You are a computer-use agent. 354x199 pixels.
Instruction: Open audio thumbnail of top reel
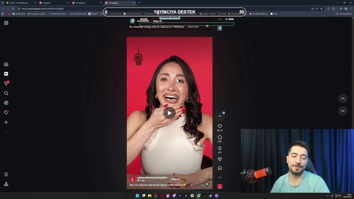(220, 28)
